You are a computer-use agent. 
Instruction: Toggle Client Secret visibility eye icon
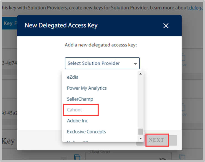click(x=163, y=159)
